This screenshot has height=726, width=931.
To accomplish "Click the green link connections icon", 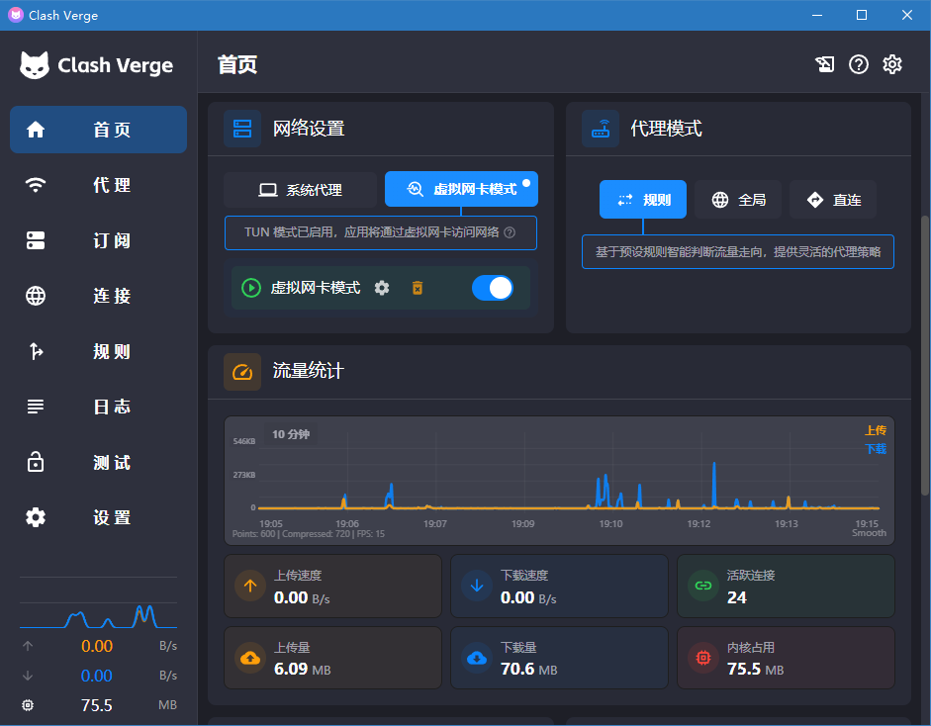I will [x=703, y=586].
